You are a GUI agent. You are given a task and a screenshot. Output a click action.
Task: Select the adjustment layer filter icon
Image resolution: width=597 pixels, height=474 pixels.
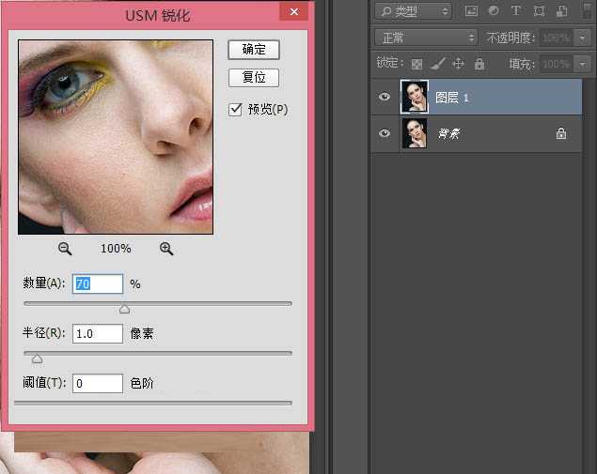[x=493, y=11]
